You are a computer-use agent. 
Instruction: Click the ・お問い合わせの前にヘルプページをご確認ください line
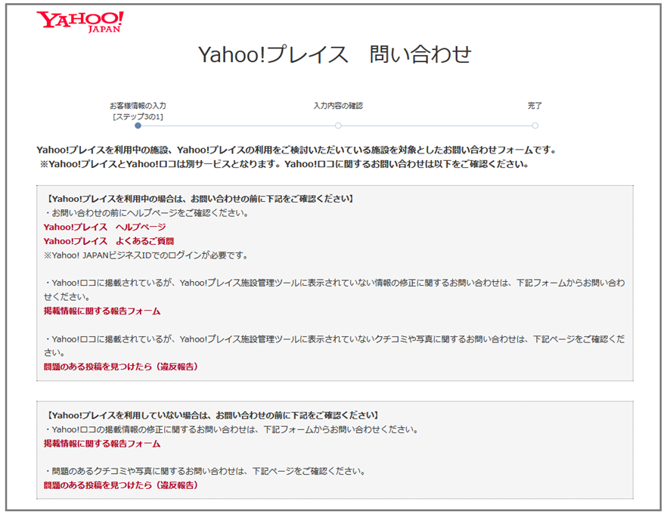click(147, 213)
